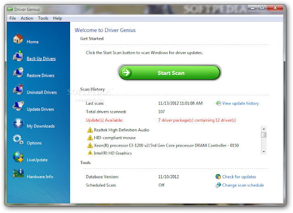The width and height of the screenshot is (293, 213).
Task: Click the last scan date 11/13/2012 11:01:08 AM
Action: point(180,103)
